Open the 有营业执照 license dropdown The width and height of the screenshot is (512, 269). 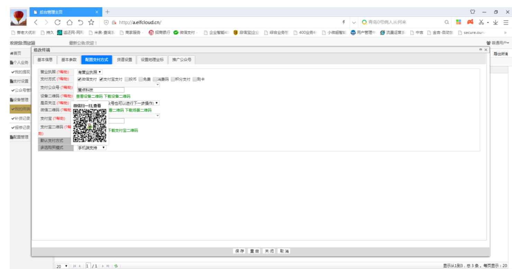90,72
